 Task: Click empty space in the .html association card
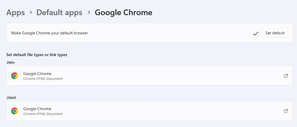pos(172,111)
